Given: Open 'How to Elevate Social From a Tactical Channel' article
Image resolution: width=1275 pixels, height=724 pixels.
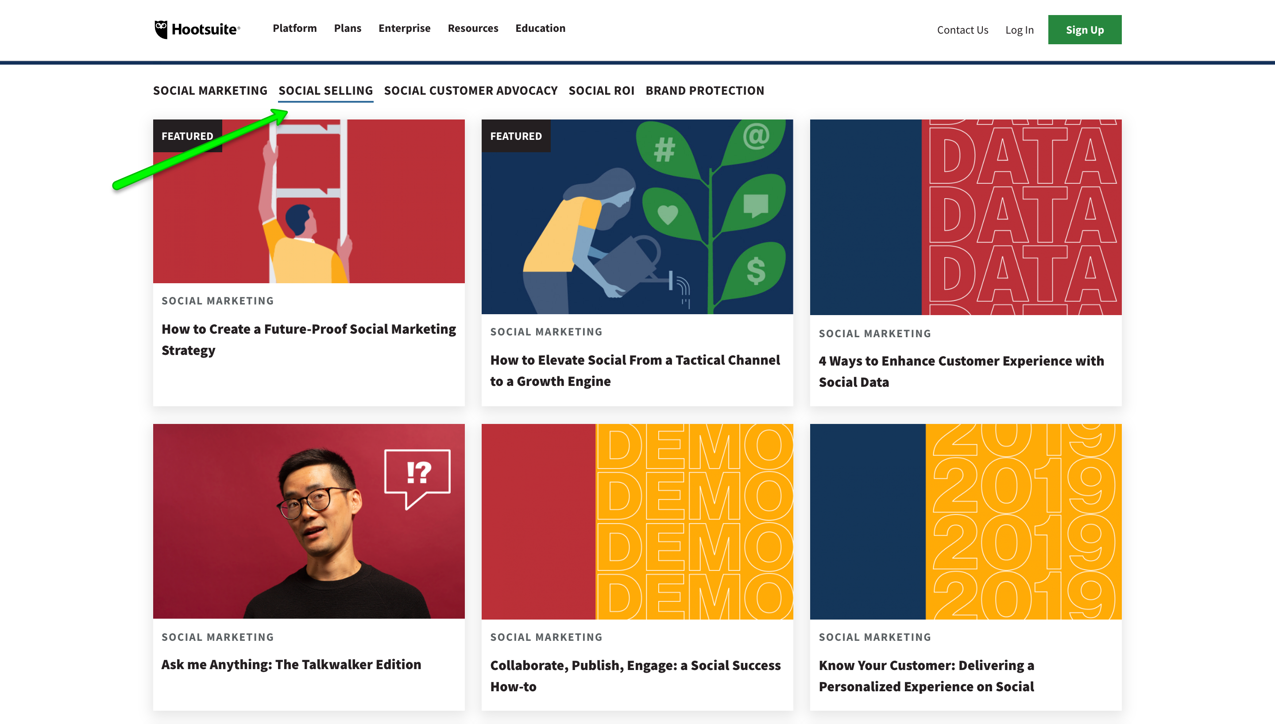Looking at the screenshot, I should (635, 370).
